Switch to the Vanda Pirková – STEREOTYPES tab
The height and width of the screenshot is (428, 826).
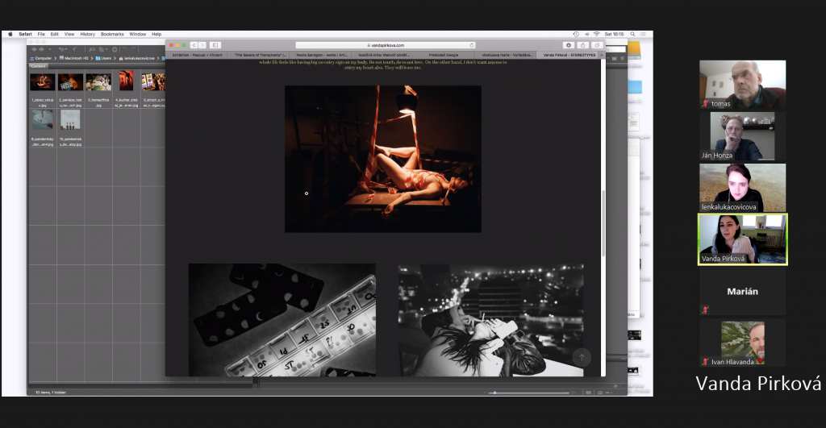pyautogui.click(x=568, y=55)
